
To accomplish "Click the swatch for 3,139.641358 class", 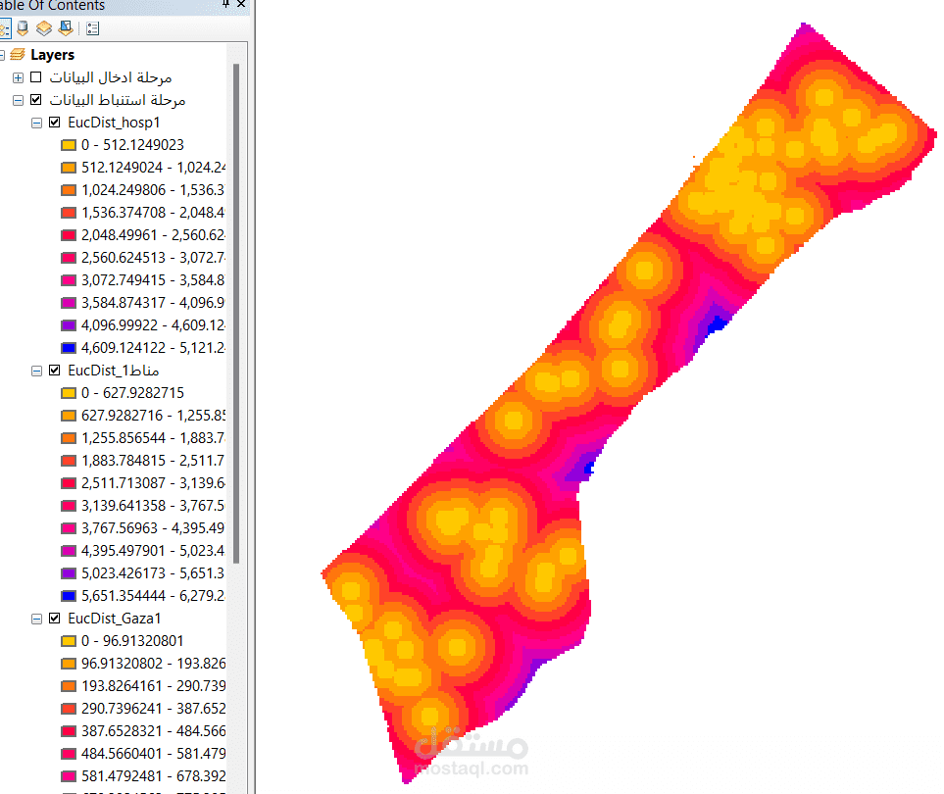I will (69, 506).
